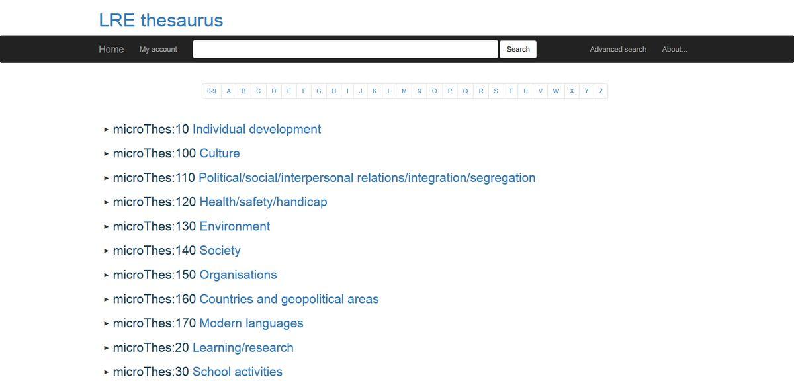Image resolution: width=794 pixels, height=381 pixels.
Task: Expand the Environment disclosure triangle
Action: point(106,227)
